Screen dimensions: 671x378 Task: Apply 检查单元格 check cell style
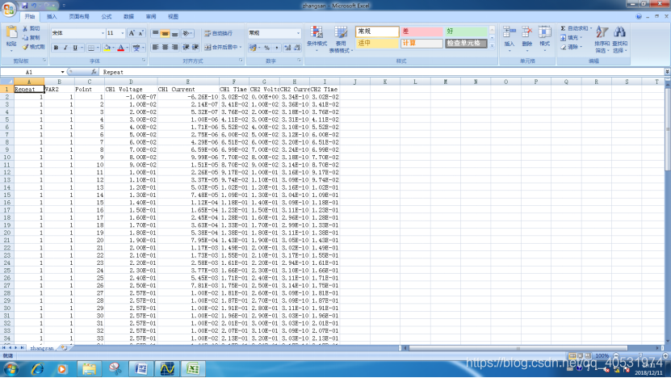(x=466, y=44)
